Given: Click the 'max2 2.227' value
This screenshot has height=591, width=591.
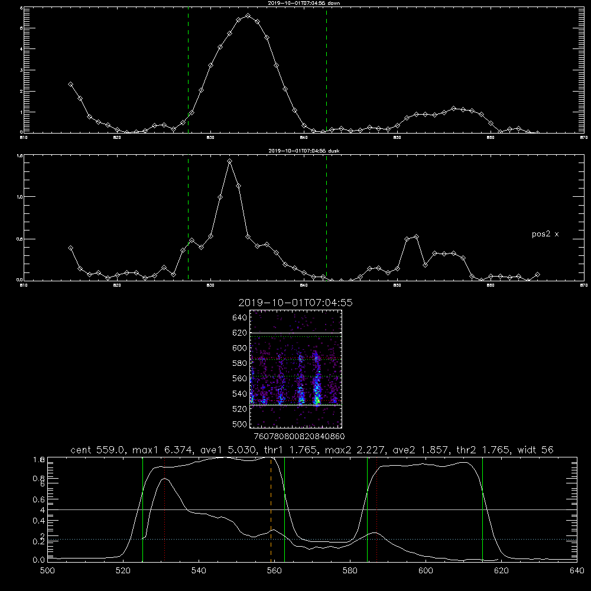Looking at the screenshot, I should tap(355, 450).
